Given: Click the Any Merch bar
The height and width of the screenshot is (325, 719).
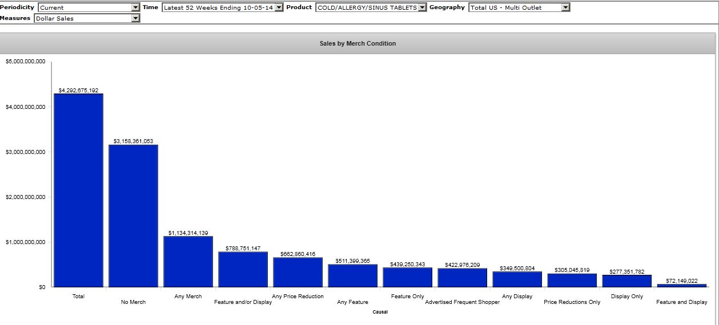Looking at the screenshot, I should point(188,261).
